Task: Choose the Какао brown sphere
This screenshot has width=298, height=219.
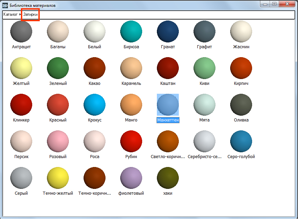Action: [95, 68]
